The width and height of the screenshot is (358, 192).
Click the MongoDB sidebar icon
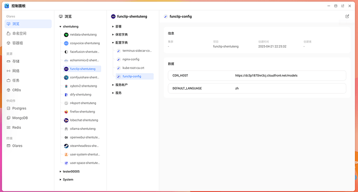(8, 118)
